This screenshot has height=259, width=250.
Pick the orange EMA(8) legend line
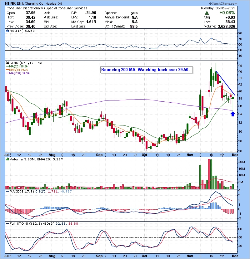[7, 70]
